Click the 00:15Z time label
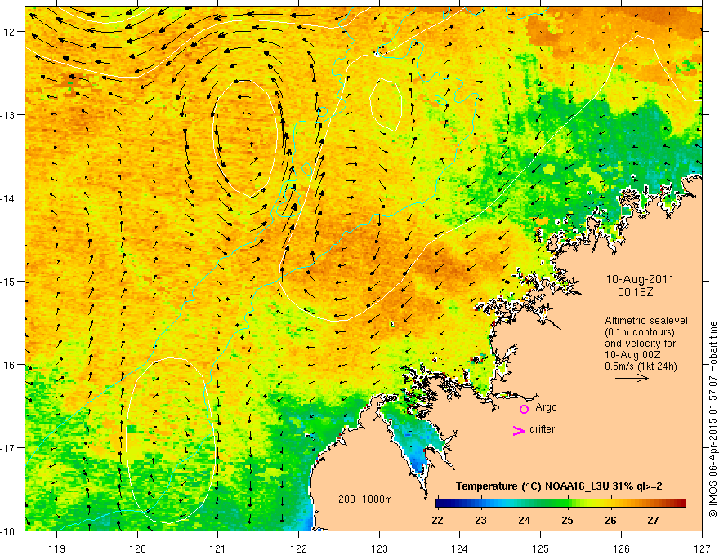Viewport: 719px width, 555px height. click(x=635, y=292)
